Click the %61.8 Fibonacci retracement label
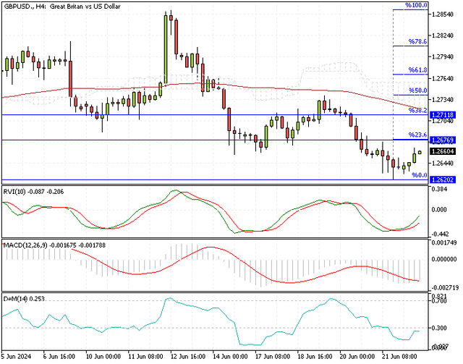This screenshot has width=463, height=364. coord(418,70)
